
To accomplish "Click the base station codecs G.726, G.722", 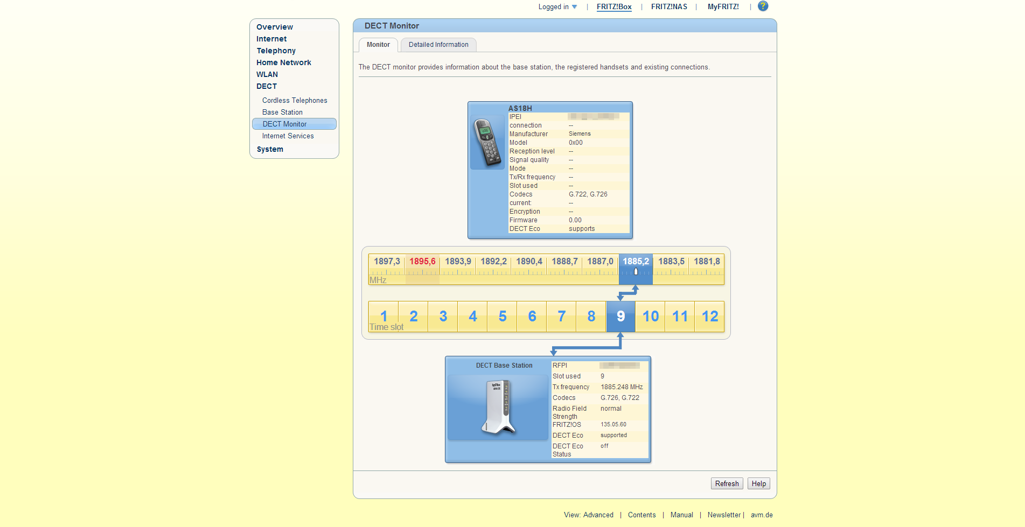I will coord(619,398).
